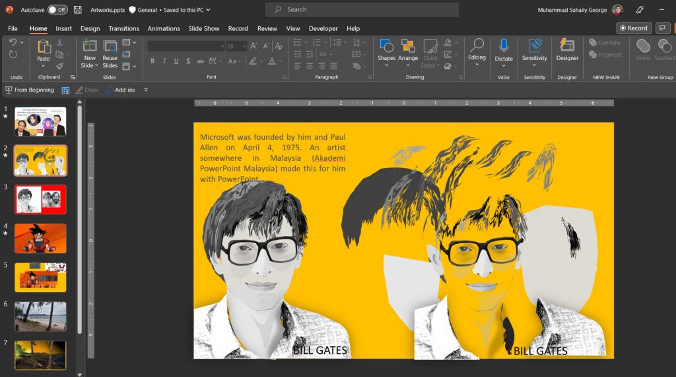Viewport: 676px width, 377px height.
Task: Select the Format Painter brush
Action: coord(60,66)
